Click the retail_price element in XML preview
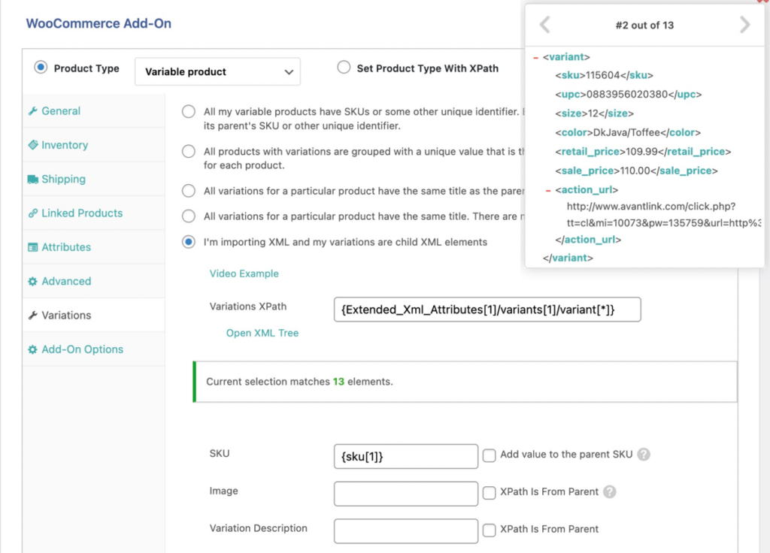770x553 pixels. [643, 152]
